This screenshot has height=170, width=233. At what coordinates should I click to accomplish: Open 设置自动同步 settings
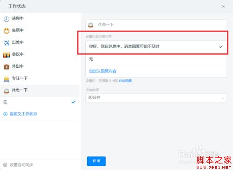pyautogui.click(x=21, y=165)
